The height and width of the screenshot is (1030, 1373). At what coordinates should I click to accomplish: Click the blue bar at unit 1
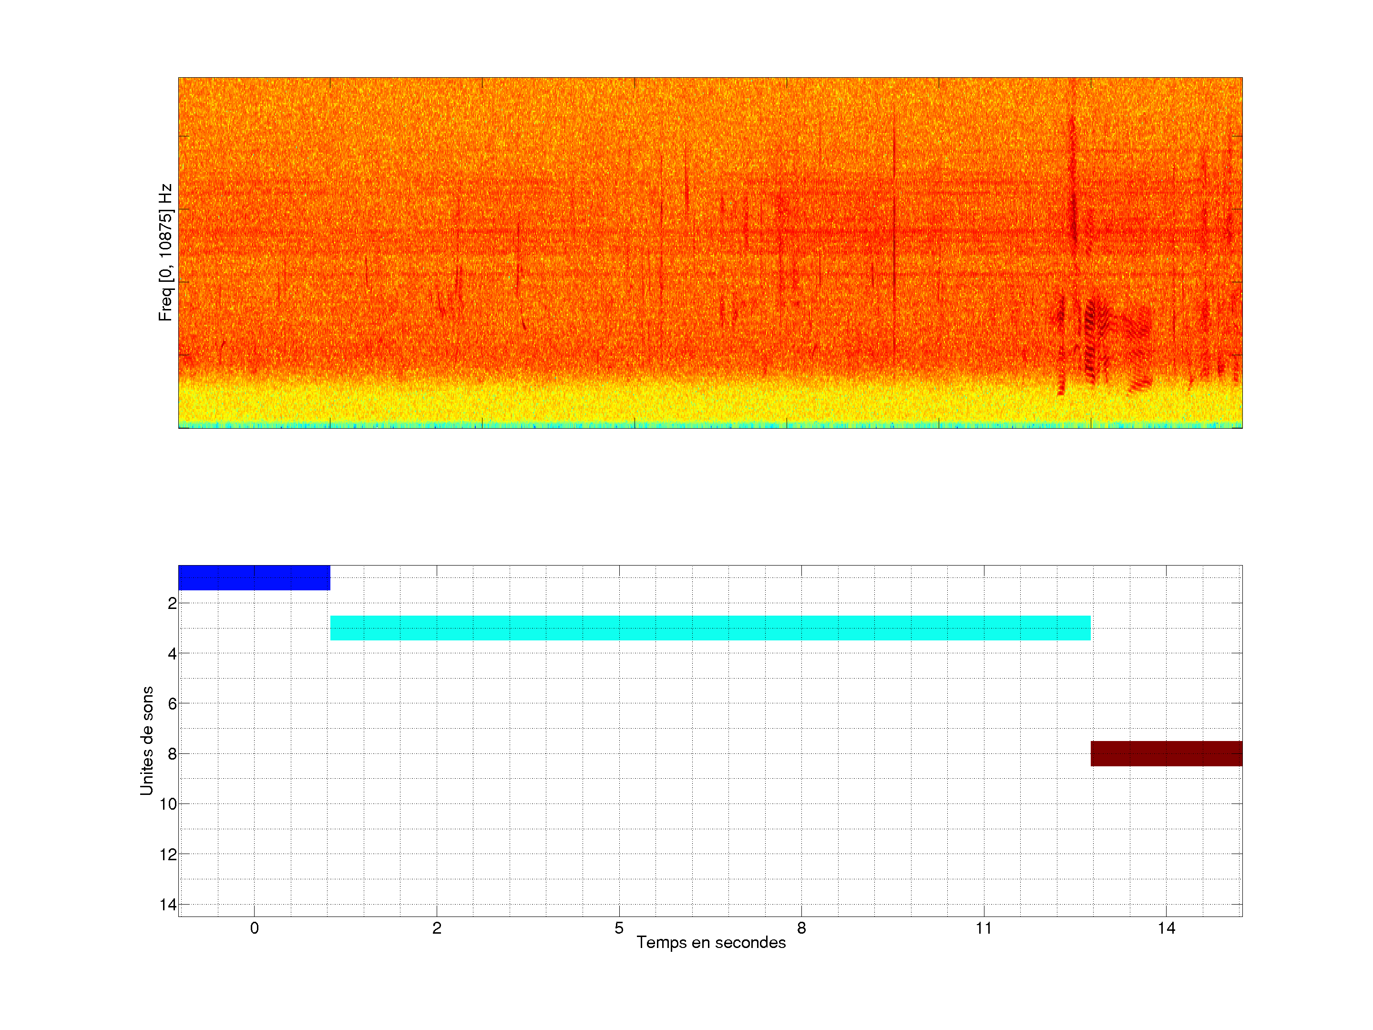tap(254, 577)
